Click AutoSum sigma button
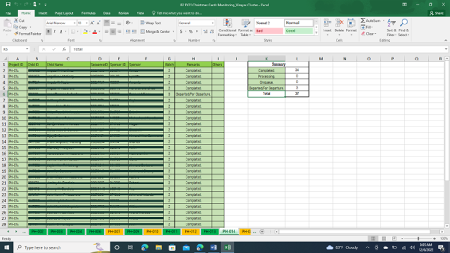The height and width of the screenshot is (253, 450). [x=371, y=21]
